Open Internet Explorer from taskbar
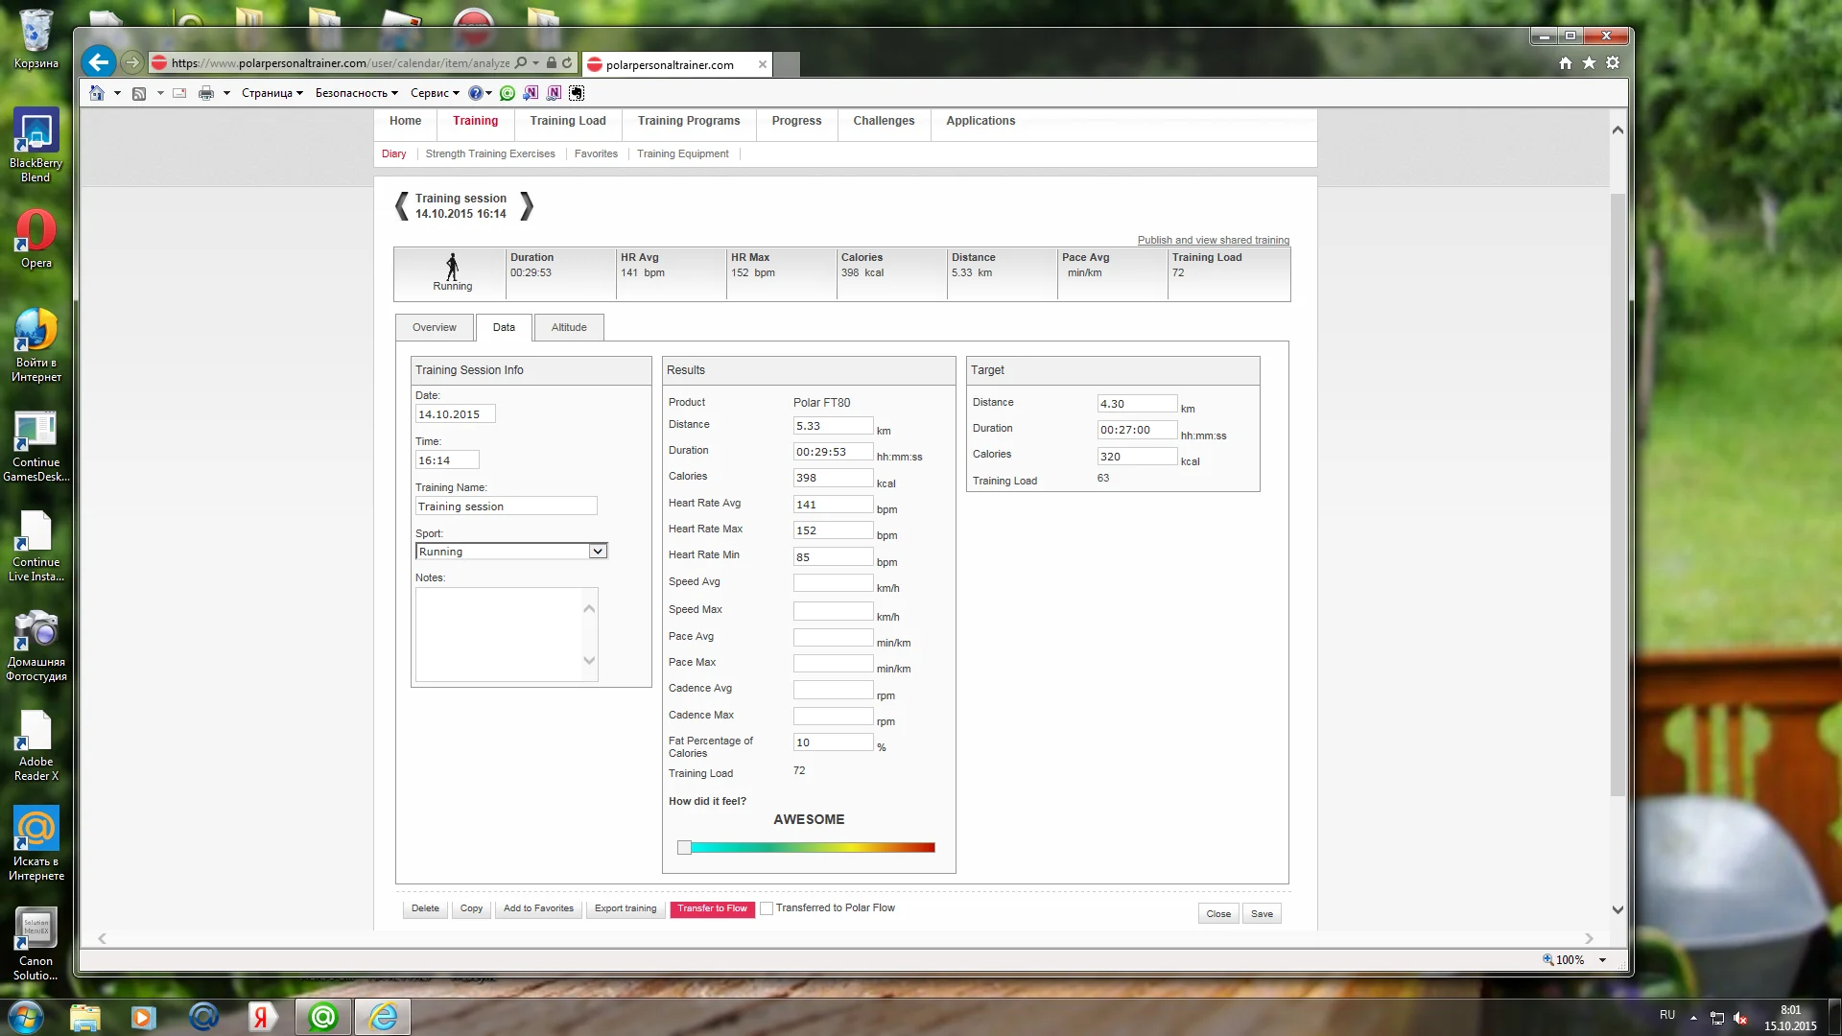This screenshot has width=1842, height=1036. [x=383, y=1016]
